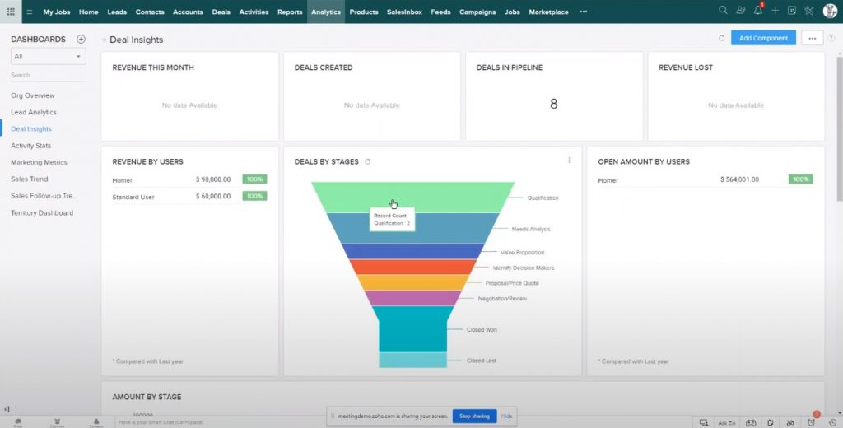843x428 pixels.
Task: Open dashboard more options ellipsis button
Action: click(812, 38)
